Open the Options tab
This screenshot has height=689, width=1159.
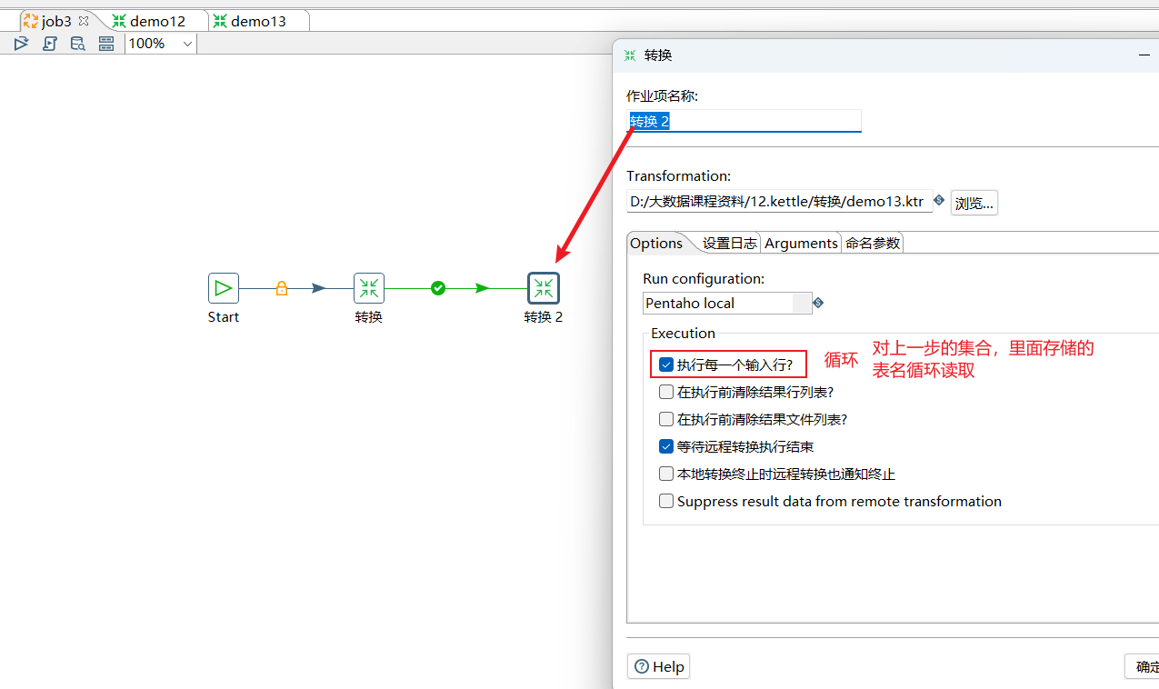656,243
